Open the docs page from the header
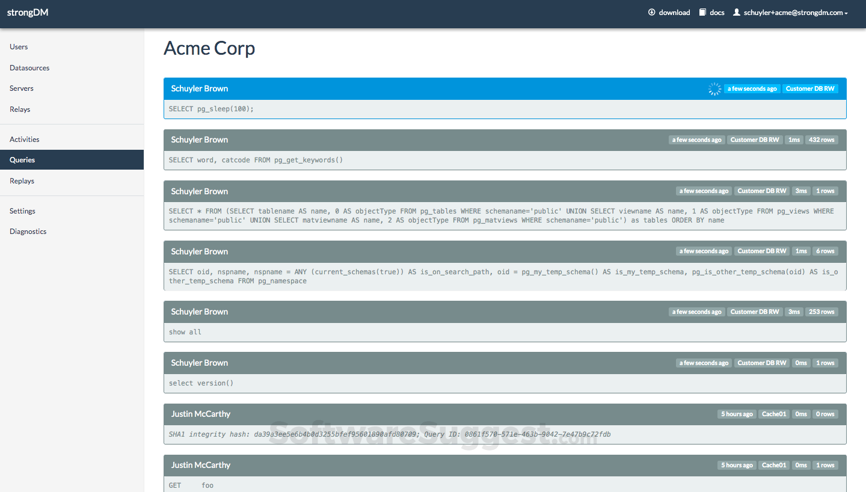Viewport: 866px width, 492px height. tap(711, 12)
